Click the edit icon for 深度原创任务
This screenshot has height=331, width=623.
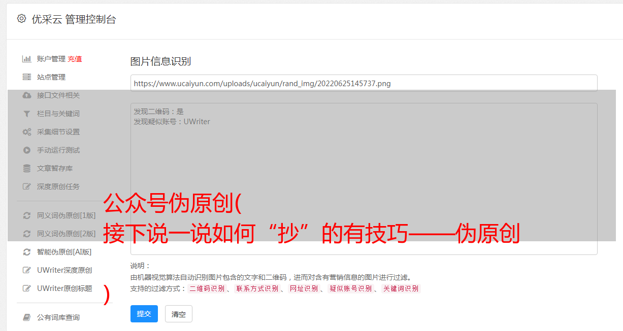coord(27,187)
